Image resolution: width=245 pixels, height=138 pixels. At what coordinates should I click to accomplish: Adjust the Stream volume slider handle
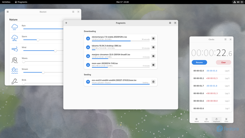[x=43, y=72]
